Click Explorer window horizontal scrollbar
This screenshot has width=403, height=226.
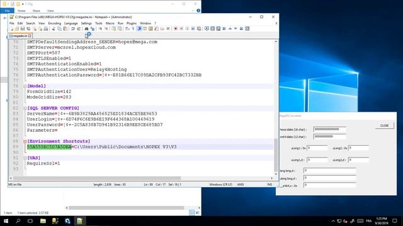click(x=126, y=208)
